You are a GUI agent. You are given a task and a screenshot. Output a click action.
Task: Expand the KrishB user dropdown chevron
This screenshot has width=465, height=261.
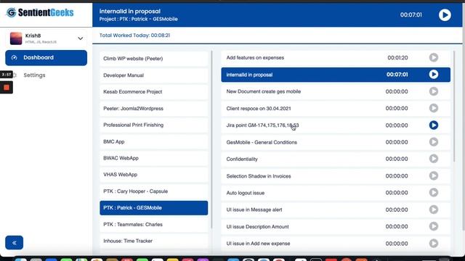click(81, 38)
